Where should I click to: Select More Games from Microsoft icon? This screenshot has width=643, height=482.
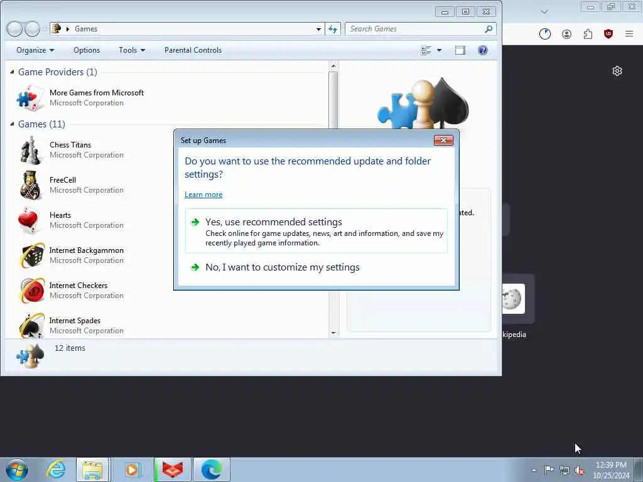tap(31, 98)
